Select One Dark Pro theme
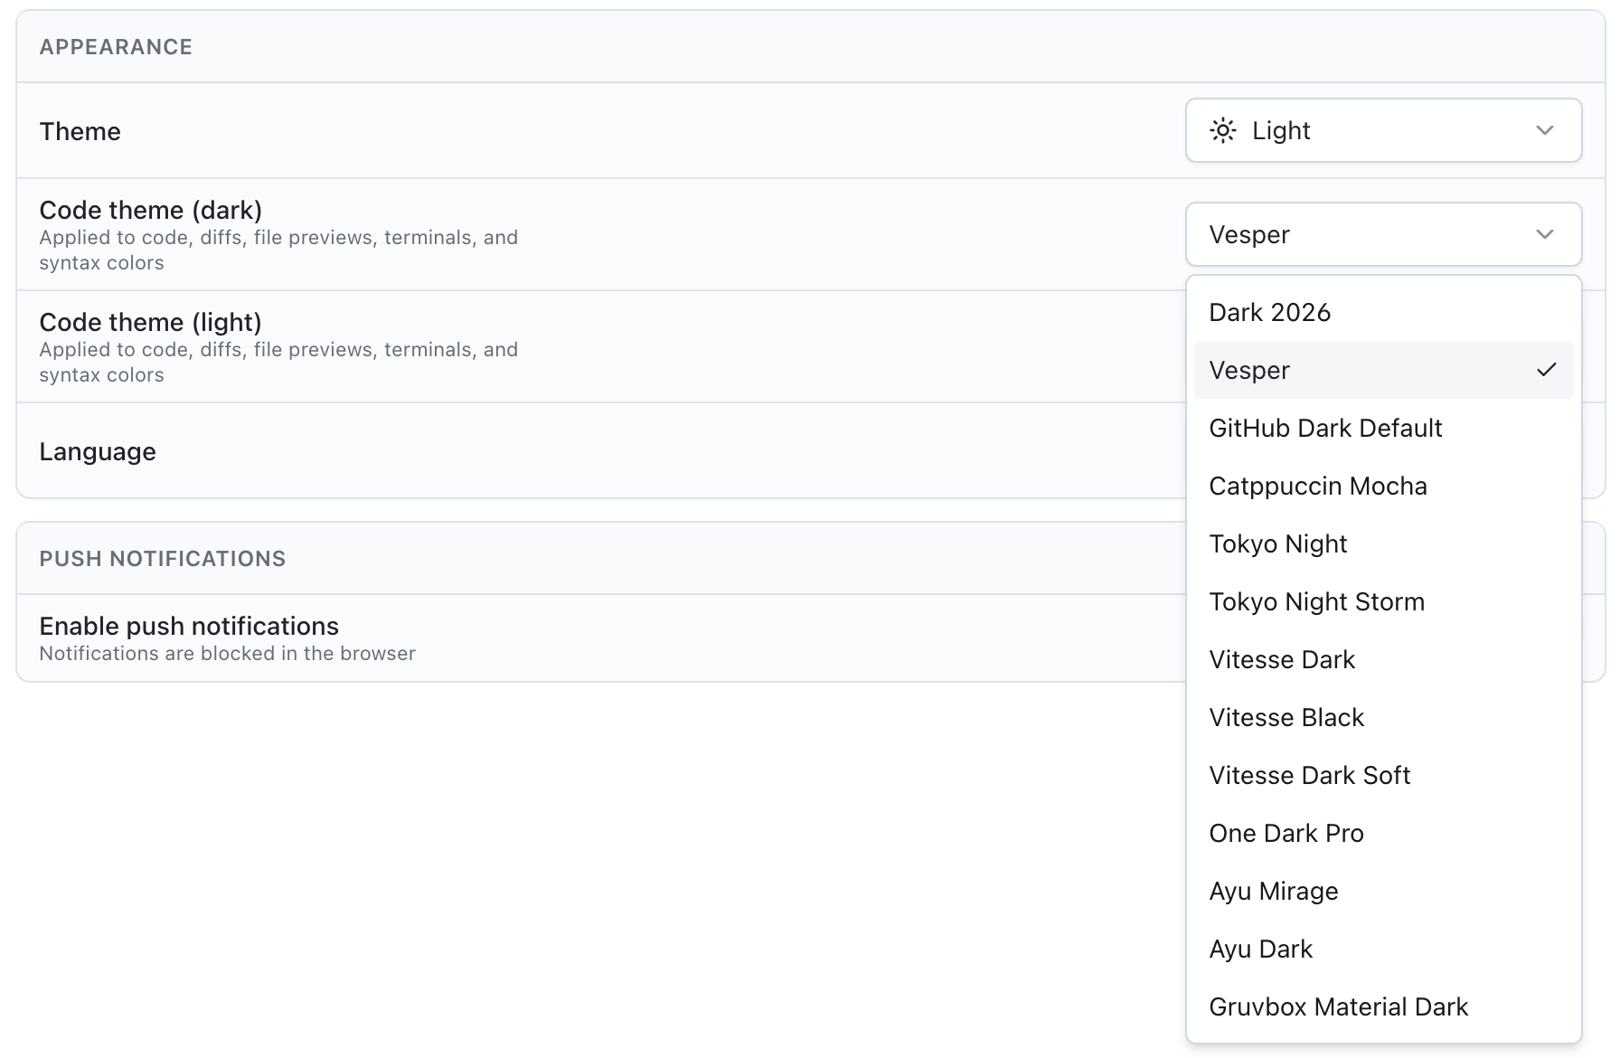Screen dimensions: 1620x1058 [x=1286, y=834]
